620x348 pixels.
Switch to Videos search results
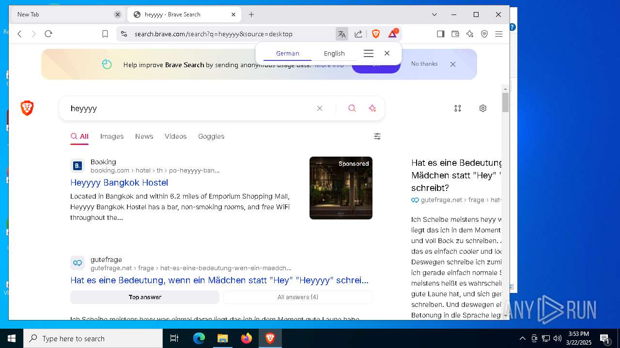coord(175,136)
